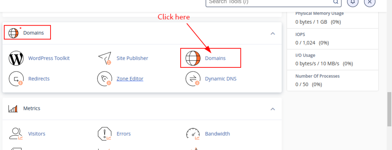Image resolution: width=392 pixels, height=150 pixels.
Task: Click the notifications bell icon
Action: pos(353,2)
